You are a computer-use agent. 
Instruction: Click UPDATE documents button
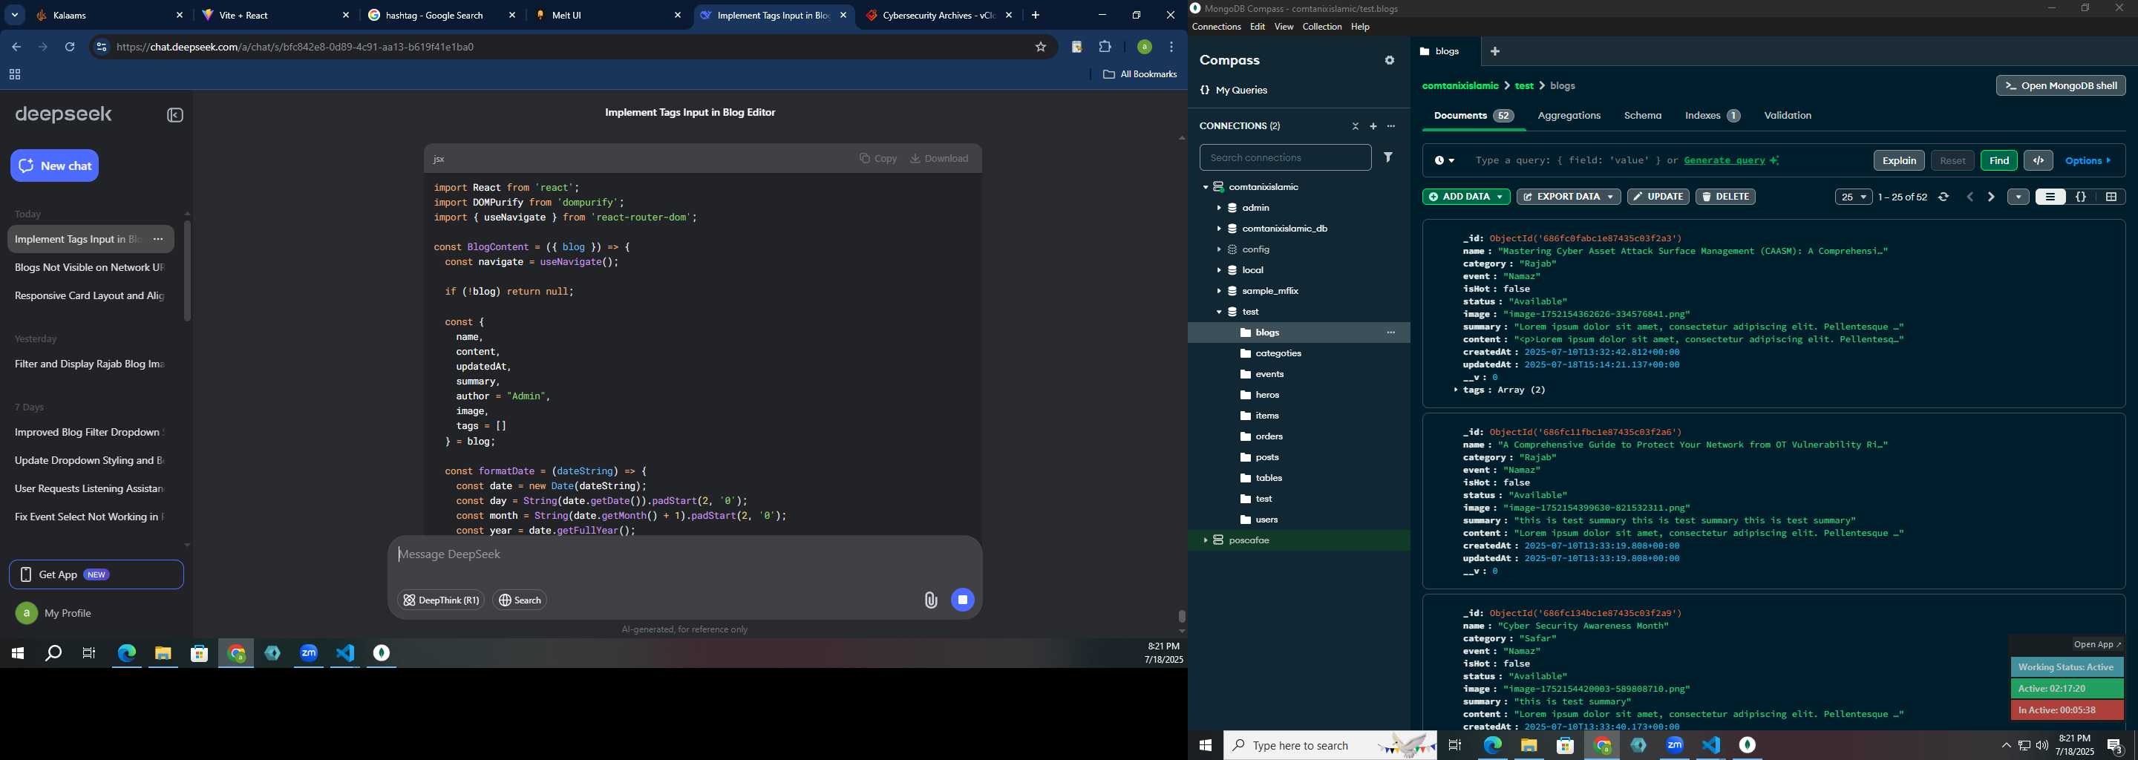1658,197
